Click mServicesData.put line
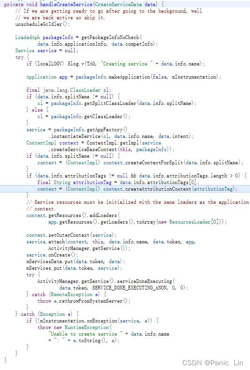250x370 pixels. [x=75, y=262]
